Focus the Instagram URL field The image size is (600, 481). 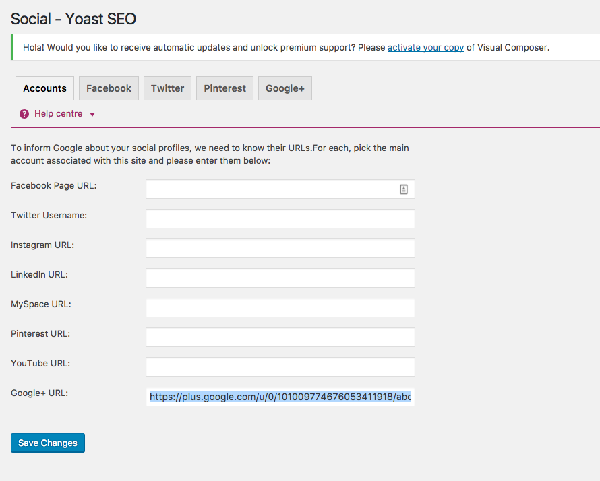(280, 249)
